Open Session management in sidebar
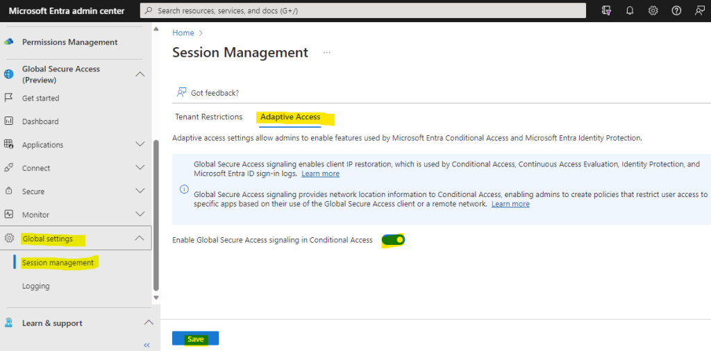711x351 pixels. [x=58, y=263]
